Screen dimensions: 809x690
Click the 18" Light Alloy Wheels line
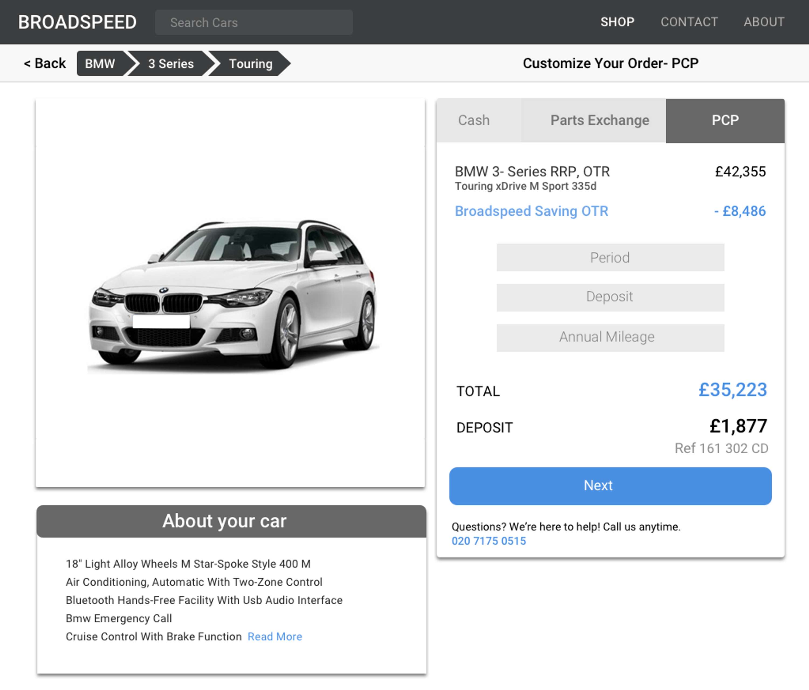pos(188,564)
